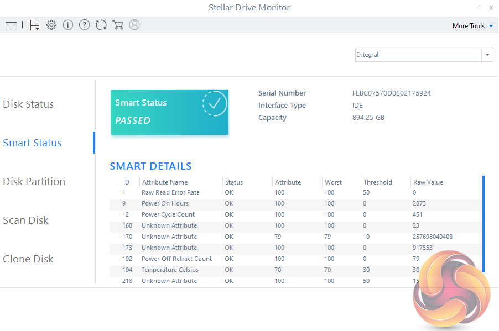Click the Smart Status PASSED card

pos(169,112)
